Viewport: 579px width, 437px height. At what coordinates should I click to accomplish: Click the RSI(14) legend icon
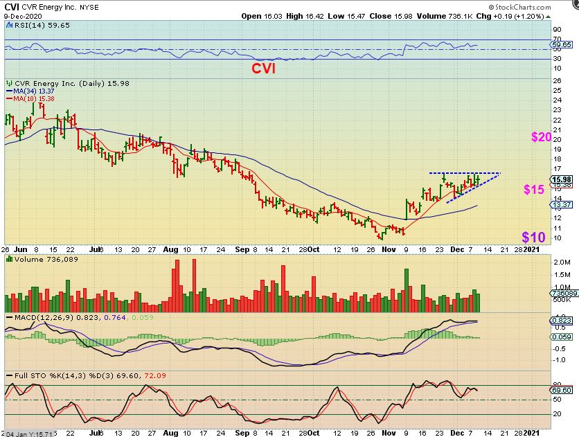(10, 25)
